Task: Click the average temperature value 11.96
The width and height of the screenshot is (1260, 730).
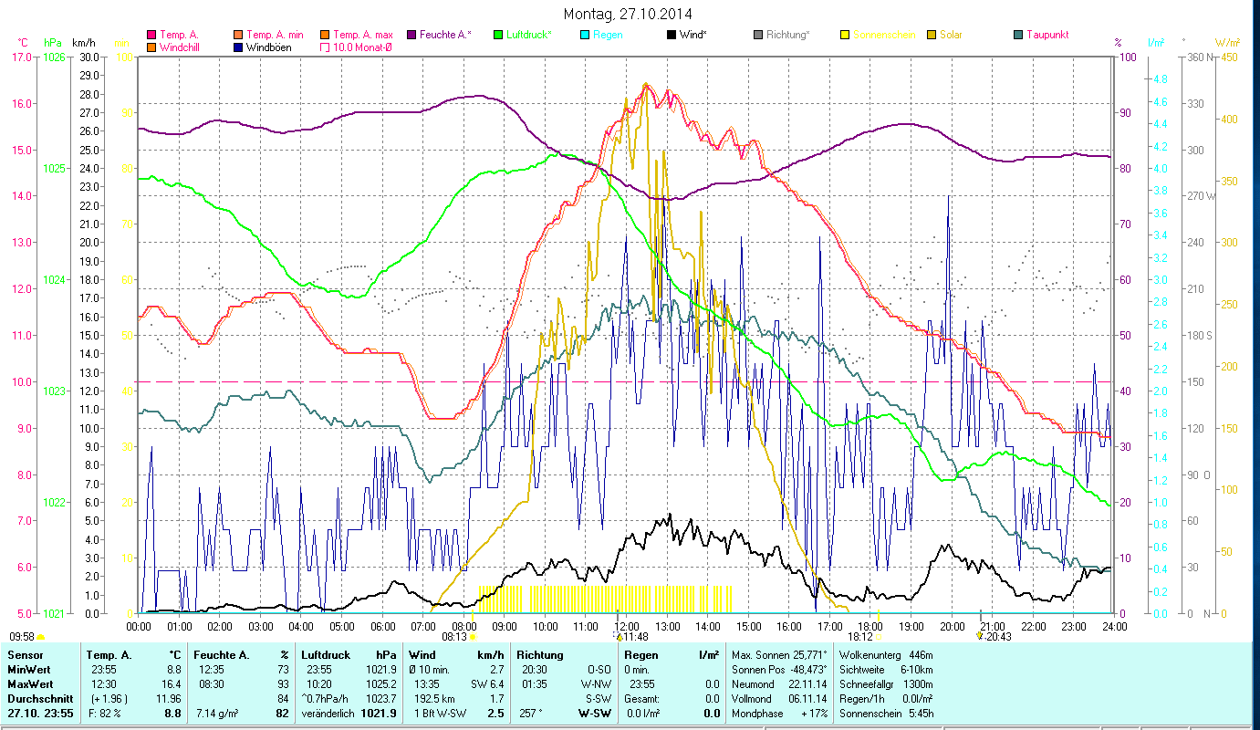Action: click(167, 698)
